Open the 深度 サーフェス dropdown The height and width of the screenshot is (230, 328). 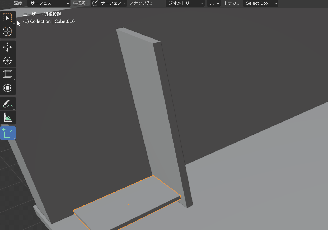(49, 3)
